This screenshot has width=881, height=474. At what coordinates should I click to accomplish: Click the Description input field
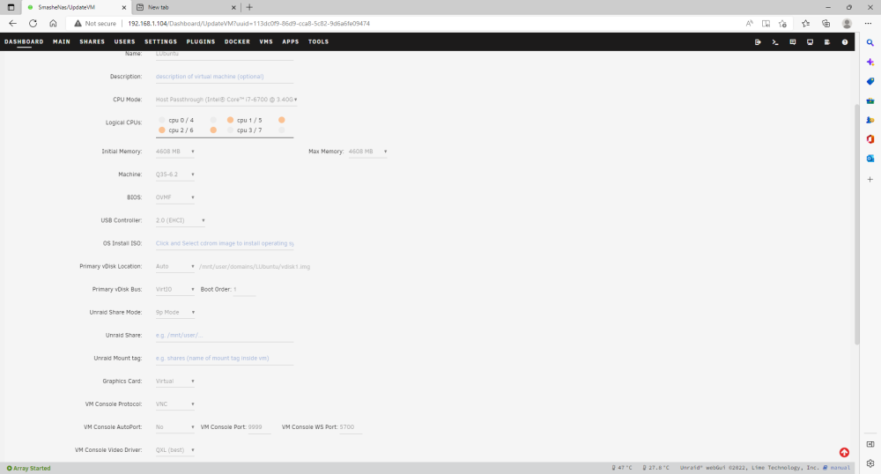click(x=224, y=77)
